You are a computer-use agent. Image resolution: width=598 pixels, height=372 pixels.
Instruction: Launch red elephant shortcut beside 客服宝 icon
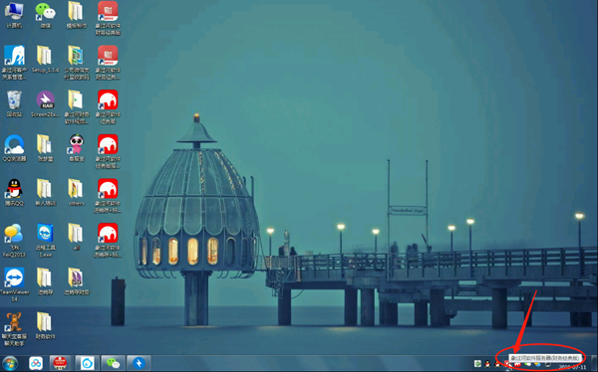pyautogui.click(x=108, y=151)
